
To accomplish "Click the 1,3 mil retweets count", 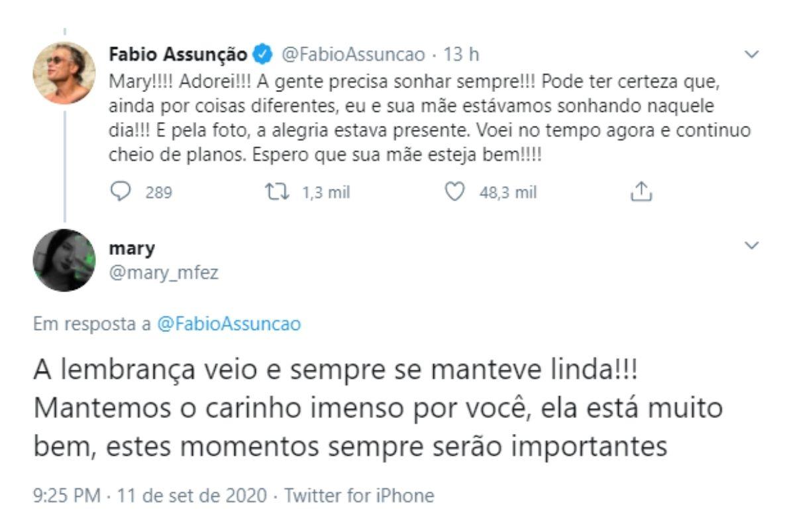I will click(x=325, y=193).
